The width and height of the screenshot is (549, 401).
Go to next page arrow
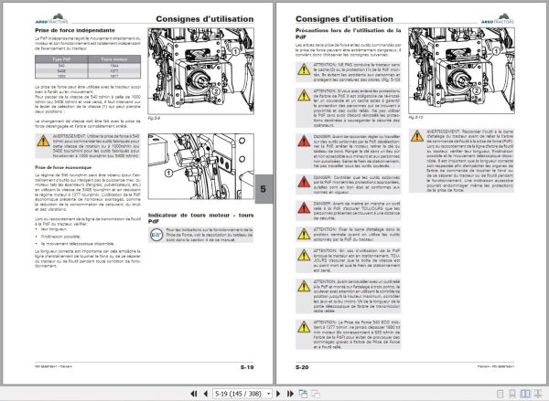pyautogui.click(x=278, y=394)
